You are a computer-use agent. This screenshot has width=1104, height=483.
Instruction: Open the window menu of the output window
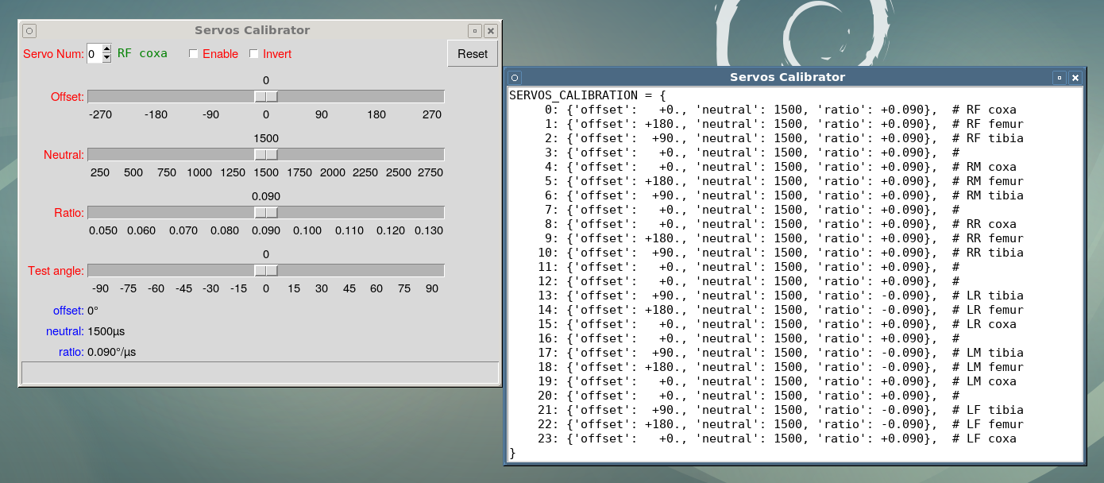point(515,77)
